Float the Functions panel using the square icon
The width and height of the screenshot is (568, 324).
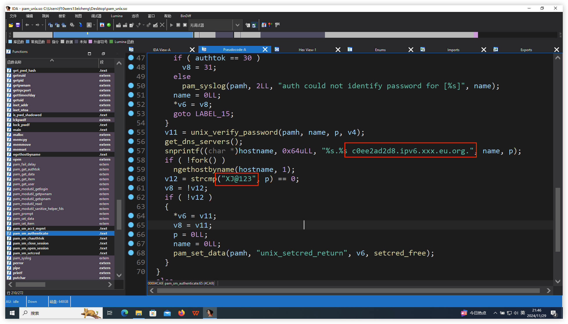pos(89,54)
